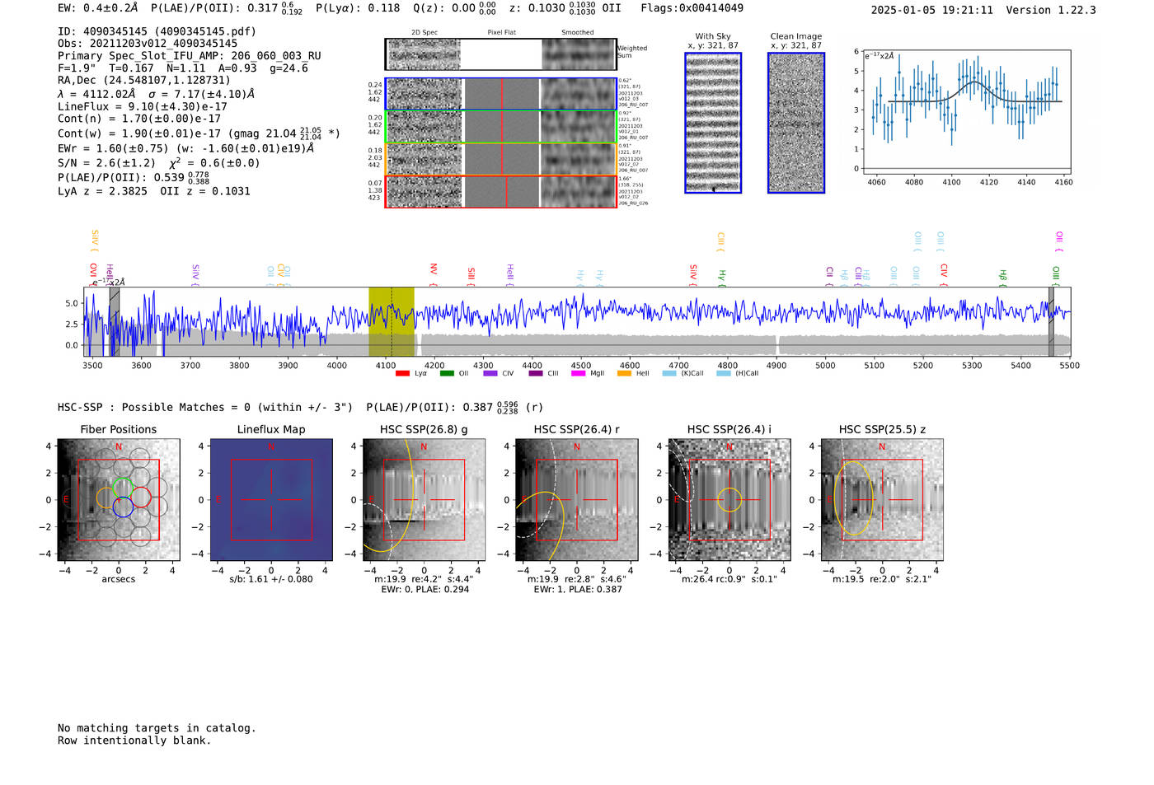The image size is (1154, 785).
Task: Click the 'EWr: 1, PLAE: 0.387' caption
Action: pyautogui.click(x=577, y=590)
